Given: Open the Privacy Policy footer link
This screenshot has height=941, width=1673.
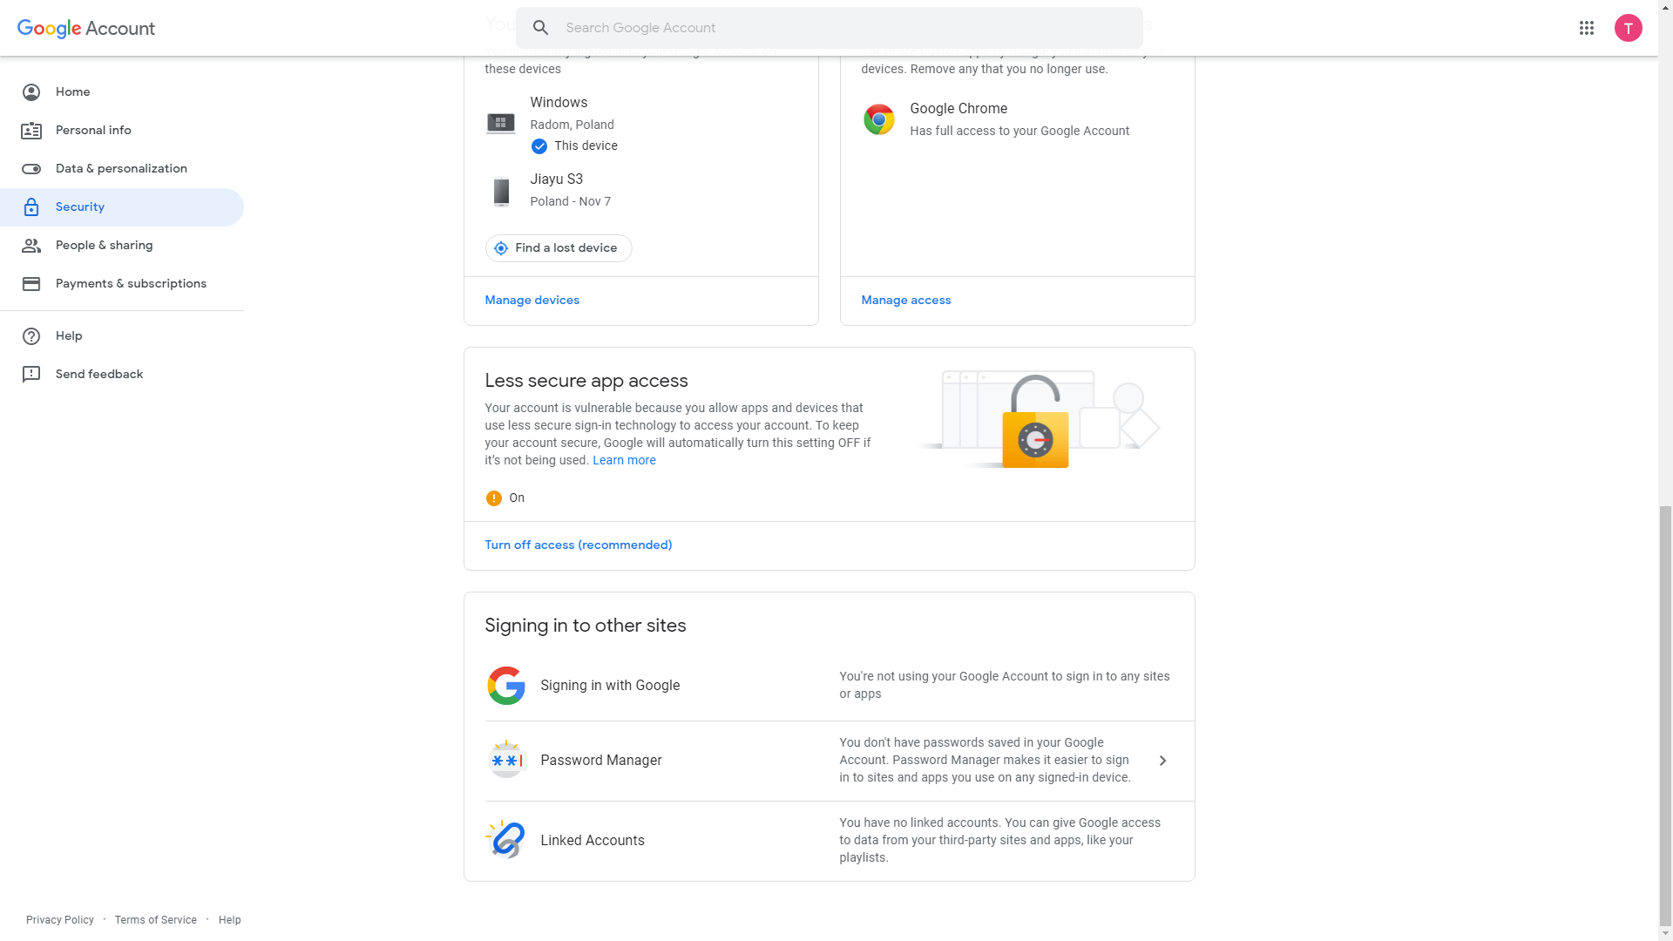Looking at the screenshot, I should coord(60,920).
